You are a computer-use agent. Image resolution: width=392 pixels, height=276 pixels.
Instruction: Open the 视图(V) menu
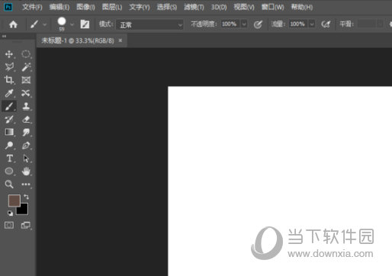click(244, 7)
